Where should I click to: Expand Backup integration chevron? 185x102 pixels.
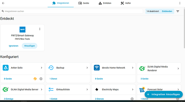87,68
